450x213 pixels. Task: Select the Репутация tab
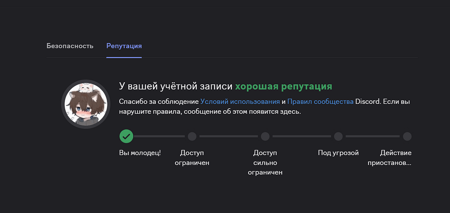coord(124,46)
